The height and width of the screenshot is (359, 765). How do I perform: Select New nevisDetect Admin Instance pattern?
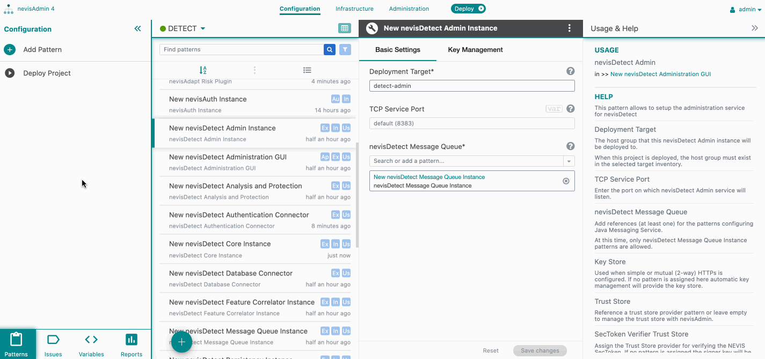tap(255, 133)
